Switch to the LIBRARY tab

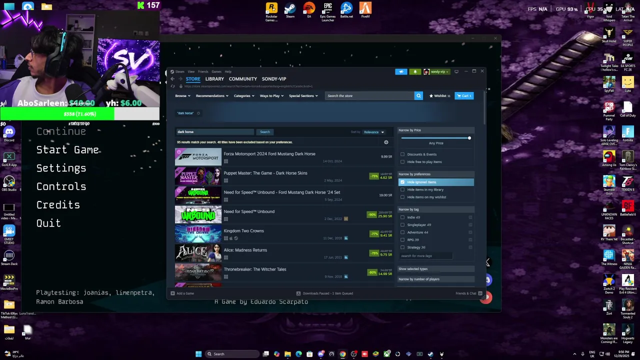[x=214, y=79]
